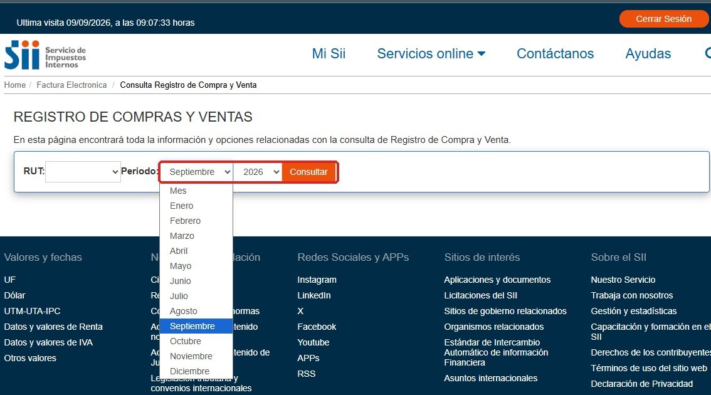Image resolution: width=711 pixels, height=395 pixels.
Task: Open Aplicaciones y documentos link
Action: coord(497,280)
